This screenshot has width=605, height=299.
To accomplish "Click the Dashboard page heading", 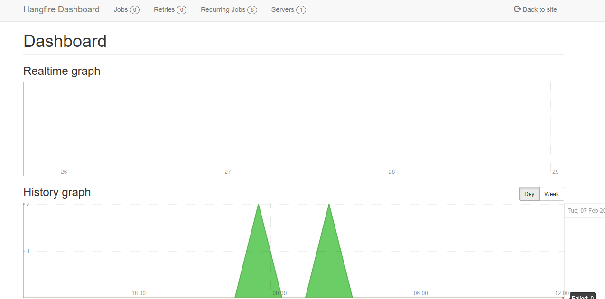I will [65, 41].
